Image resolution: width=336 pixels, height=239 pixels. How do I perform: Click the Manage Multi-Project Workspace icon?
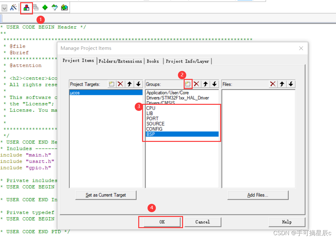coord(36,8)
